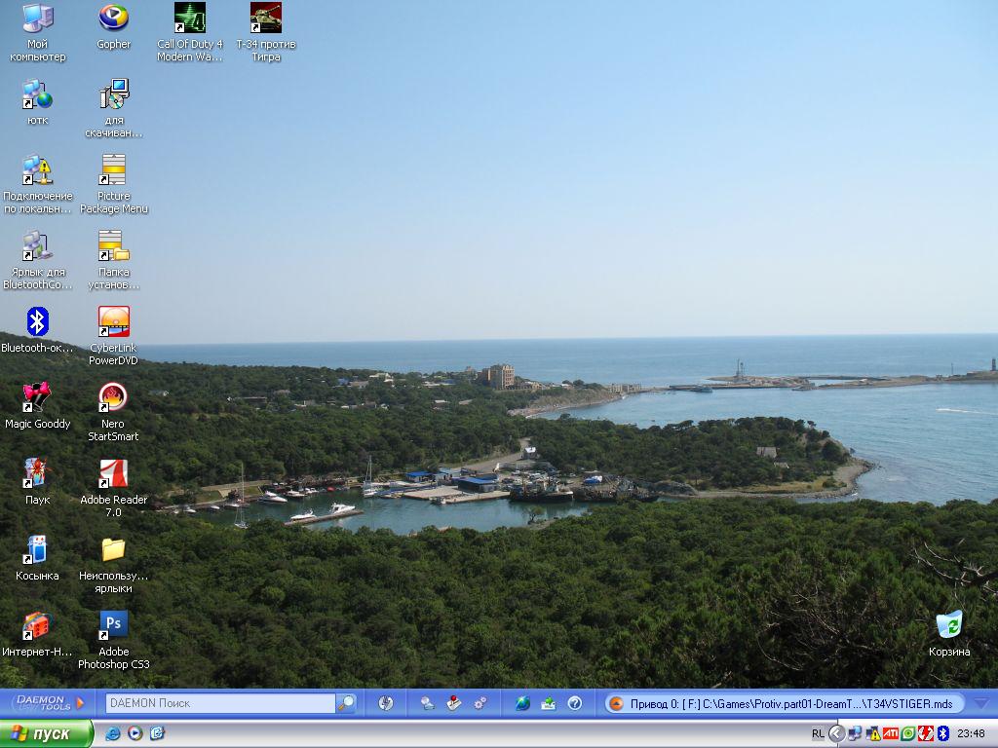Click the ATI tray icon
The width and height of the screenshot is (998, 748).
point(891,733)
